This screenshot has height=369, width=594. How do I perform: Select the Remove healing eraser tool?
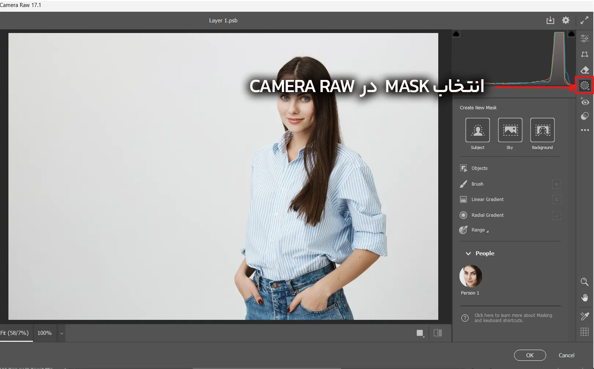click(x=584, y=70)
